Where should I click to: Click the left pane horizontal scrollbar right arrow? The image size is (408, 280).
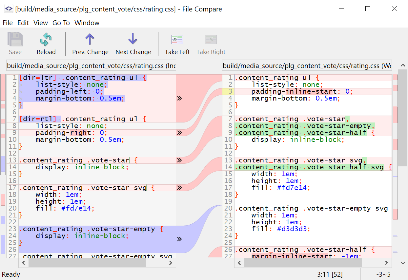[170, 263]
